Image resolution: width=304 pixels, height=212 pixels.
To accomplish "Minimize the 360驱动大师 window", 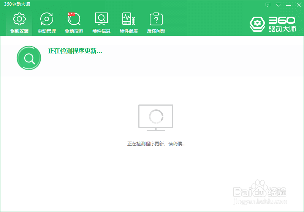I will (x=288, y=5).
